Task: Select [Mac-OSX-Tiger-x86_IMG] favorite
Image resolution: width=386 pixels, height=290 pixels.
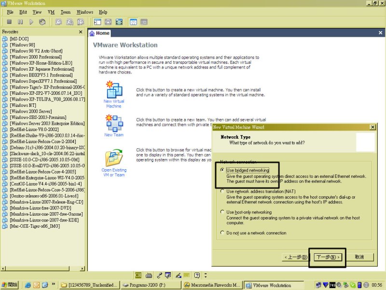Action: (35, 226)
